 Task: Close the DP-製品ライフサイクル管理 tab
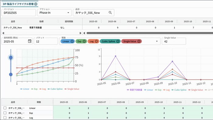point(36,4)
